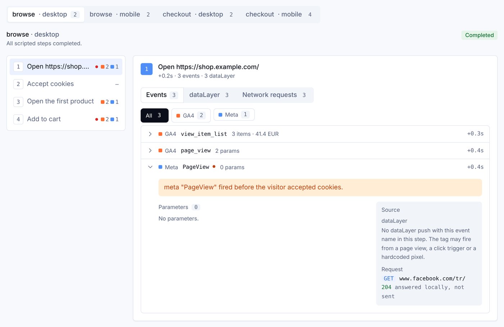This screenshot has width=504, height=327.
Task: Select the Events tab
Action: (162, 95)
